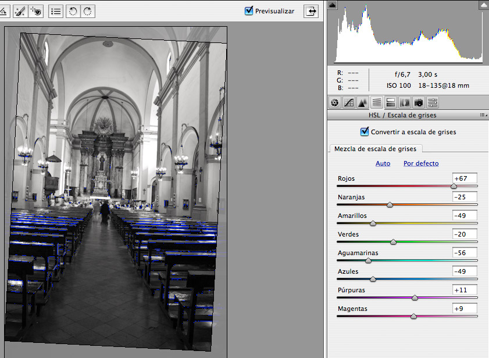Uncheck the Previsualizar checkbox

(248, 10)
